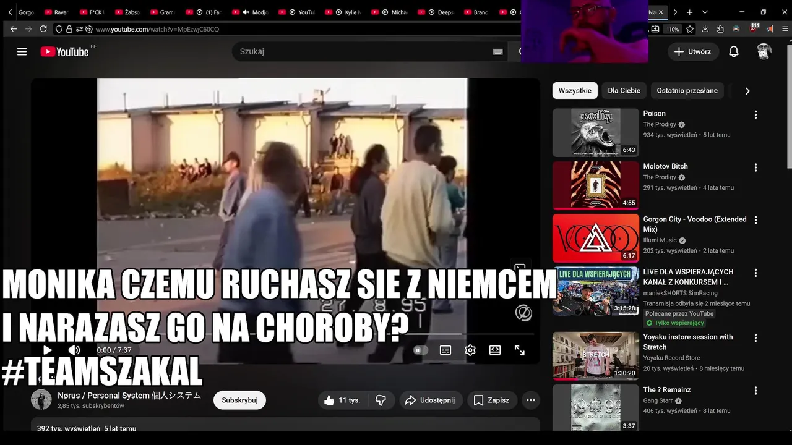The image size is (792, 445).
Task: Go back to the previous page
Action: tap(14, 29)
